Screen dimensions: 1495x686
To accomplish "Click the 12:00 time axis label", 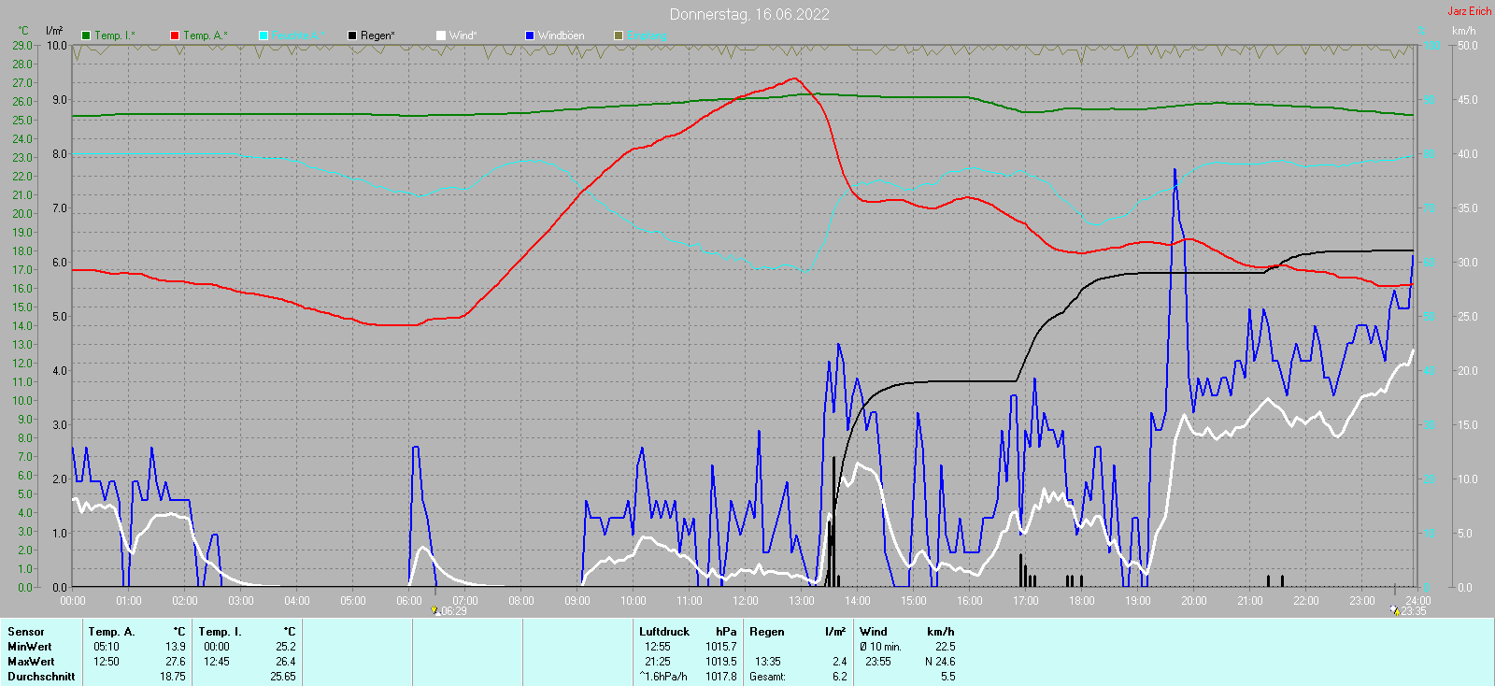I will click(x=746, y=600).
